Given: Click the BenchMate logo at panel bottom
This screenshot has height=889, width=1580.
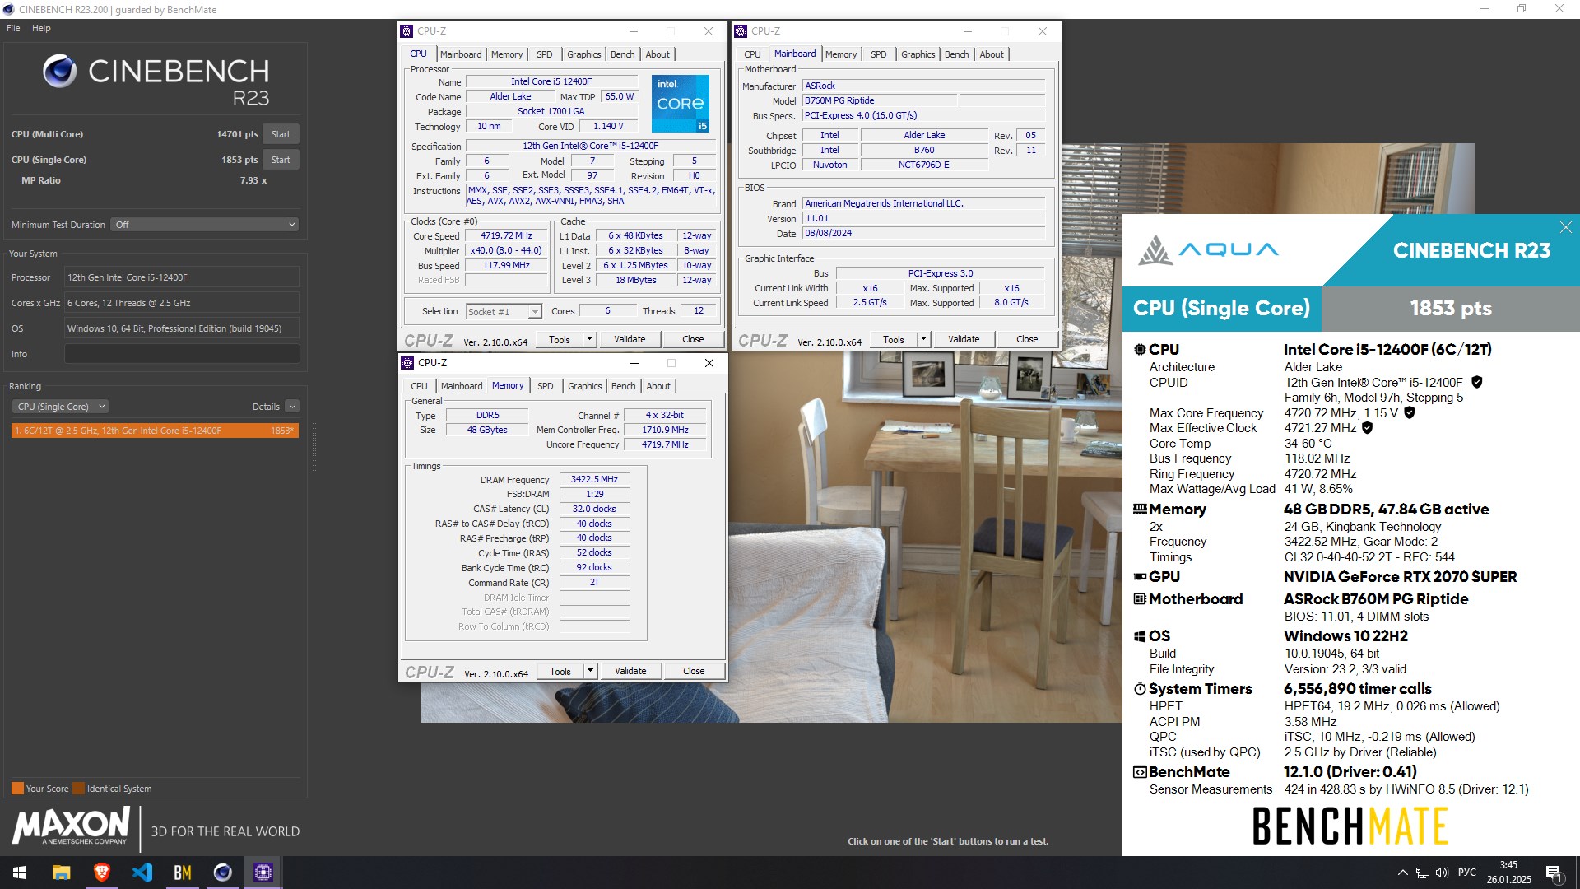Looking at the screenshot, I should pyautogui.click(x=1350, y=826).
